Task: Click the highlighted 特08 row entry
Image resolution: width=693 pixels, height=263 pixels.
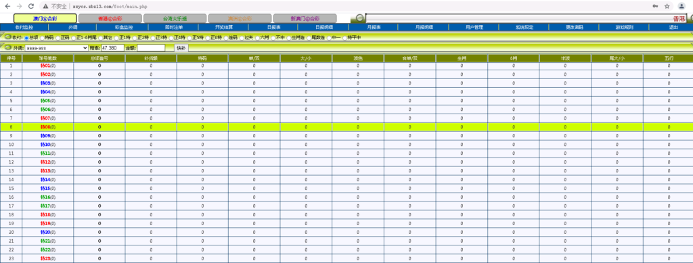Action: [x=48, y=127]
